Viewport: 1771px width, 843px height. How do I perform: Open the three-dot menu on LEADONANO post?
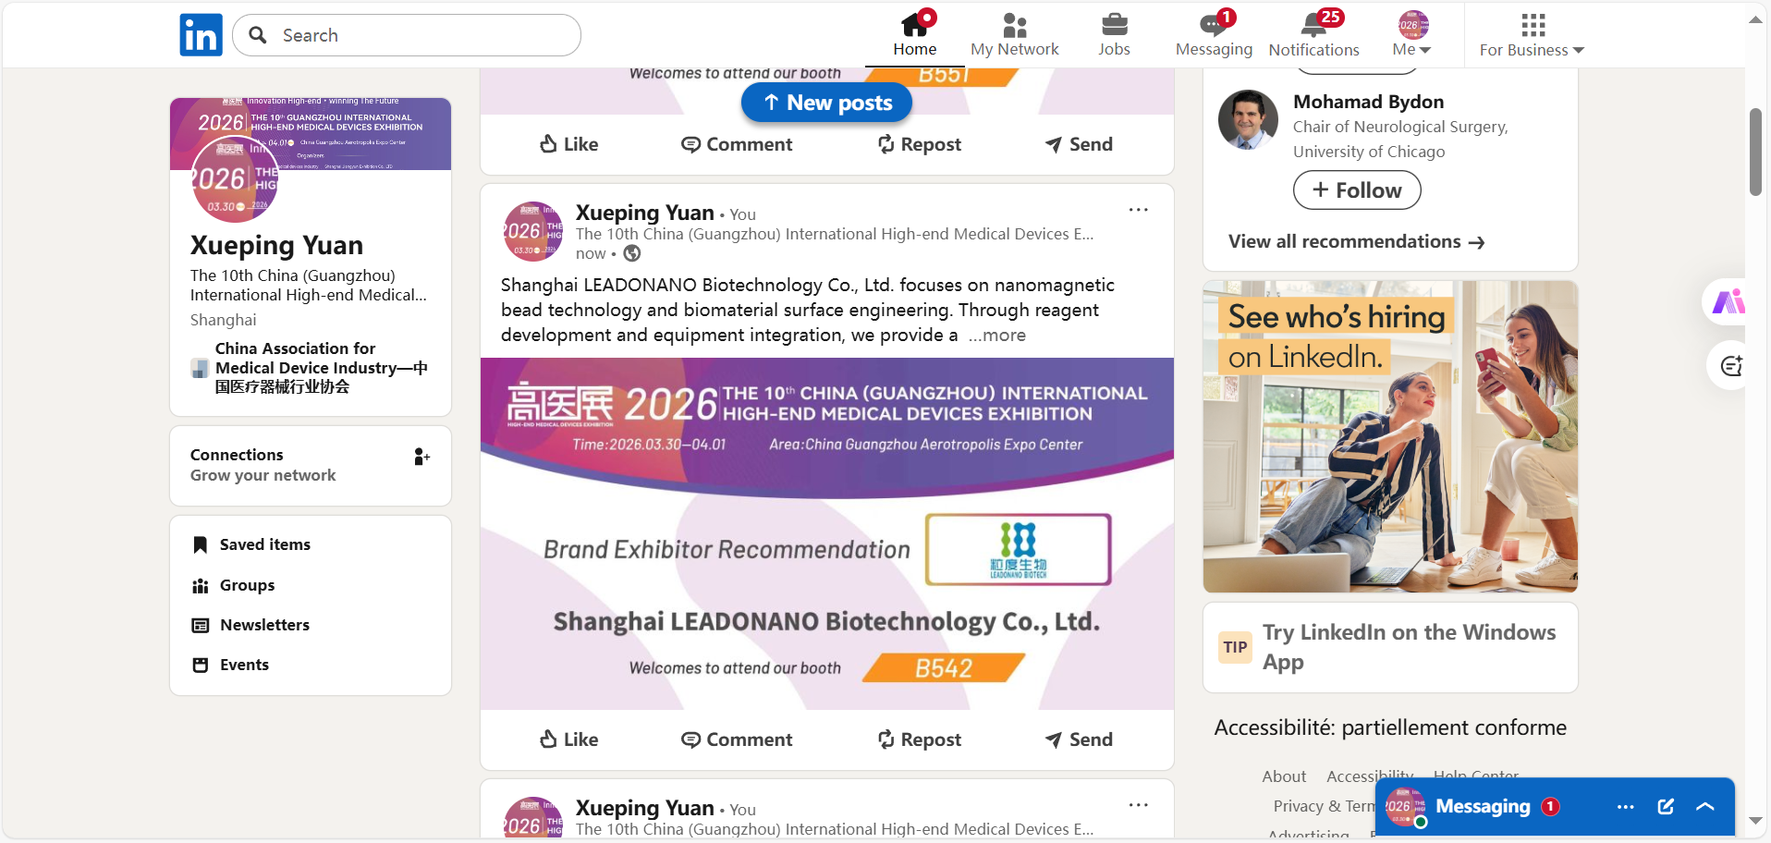(x=1138, y=210)
